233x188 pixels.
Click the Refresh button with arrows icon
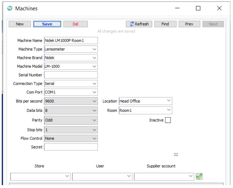[x=139, y=24]
